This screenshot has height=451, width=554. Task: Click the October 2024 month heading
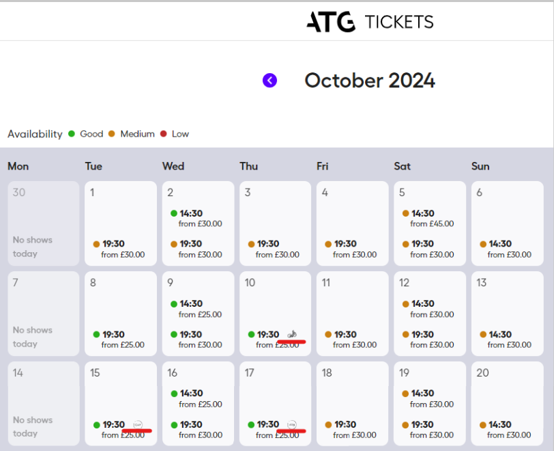pos(370,81)
